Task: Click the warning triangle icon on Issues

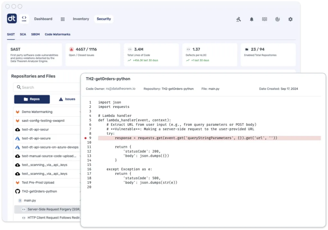Action: coord(61,99)
